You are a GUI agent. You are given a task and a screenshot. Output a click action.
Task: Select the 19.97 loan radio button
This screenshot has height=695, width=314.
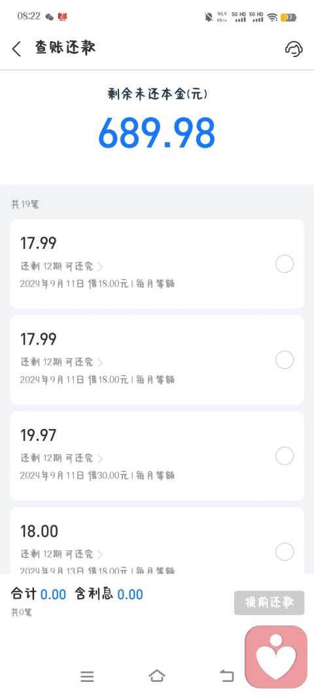pyautogui.click(x=285, y=456)
